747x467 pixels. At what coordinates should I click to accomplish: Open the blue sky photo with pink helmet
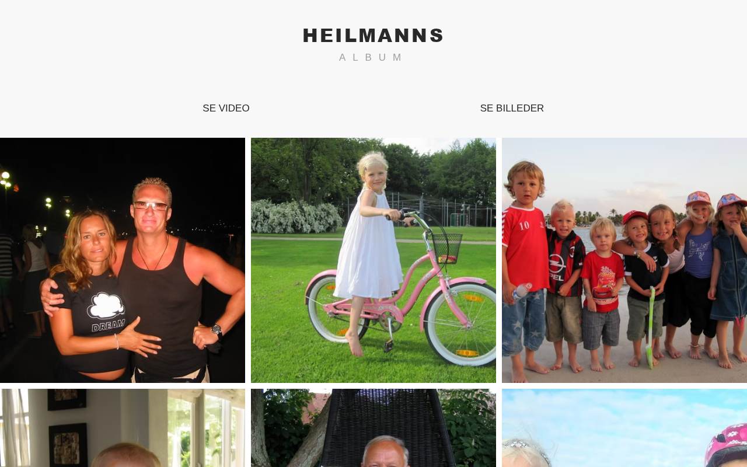click(624, 428)
